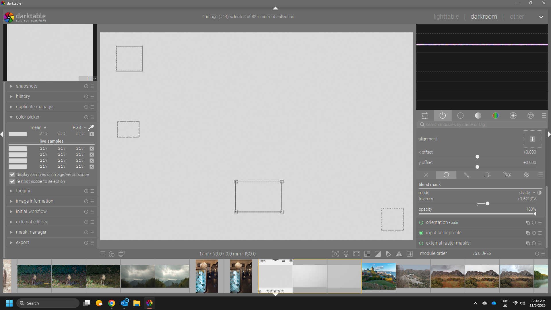The width and height of the screenshot is (551, 310).
Task: Remove first live sample
Action: pos(92,148)
